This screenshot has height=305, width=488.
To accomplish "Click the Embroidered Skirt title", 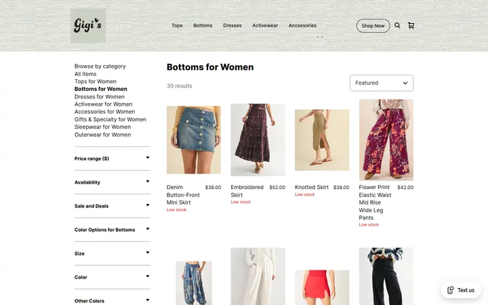I will (x=247, y=191).
